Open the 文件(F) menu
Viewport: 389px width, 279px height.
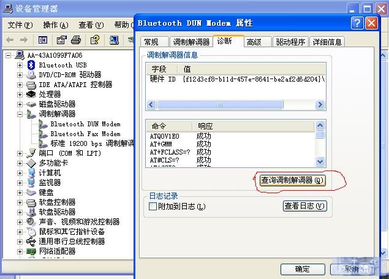tap(20, 25)
